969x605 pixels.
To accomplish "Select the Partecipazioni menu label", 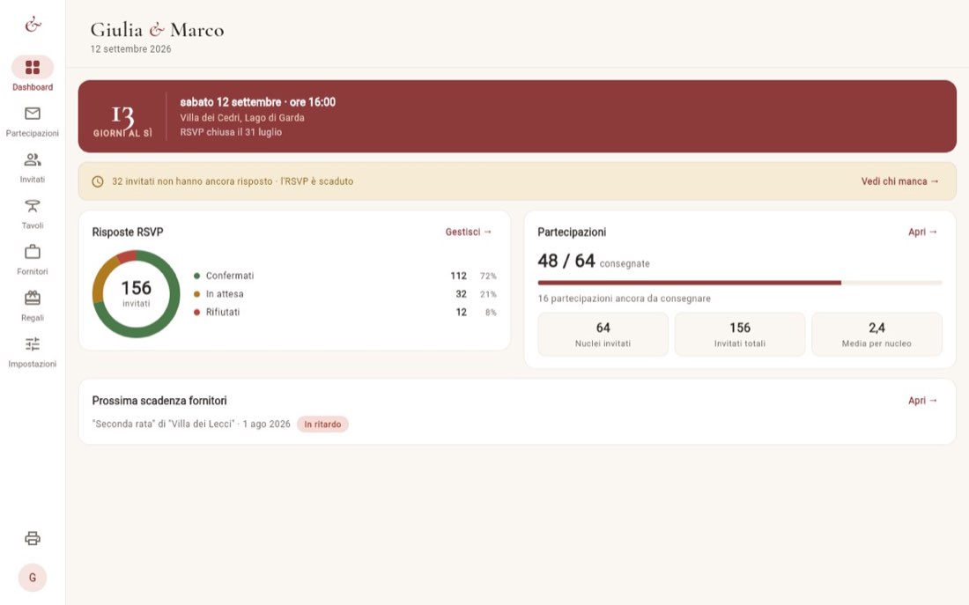I will [33, 133].
